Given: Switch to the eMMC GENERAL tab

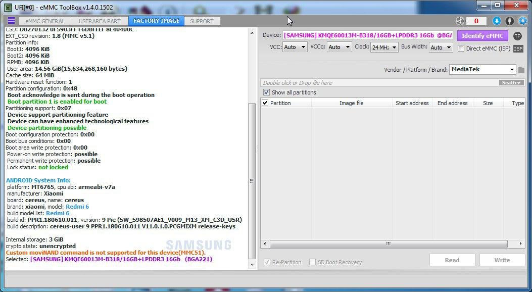Looking at the screenshot, I should (45, 21).
